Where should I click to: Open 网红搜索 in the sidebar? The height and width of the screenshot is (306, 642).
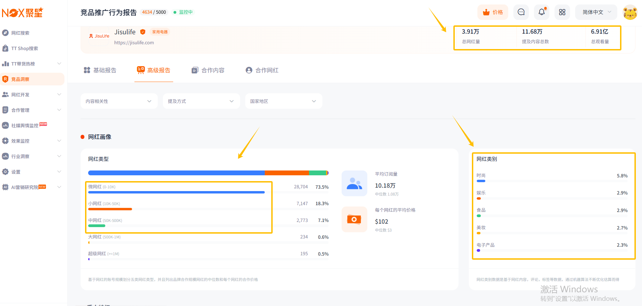pyautogui.click(x=20, y=33)
